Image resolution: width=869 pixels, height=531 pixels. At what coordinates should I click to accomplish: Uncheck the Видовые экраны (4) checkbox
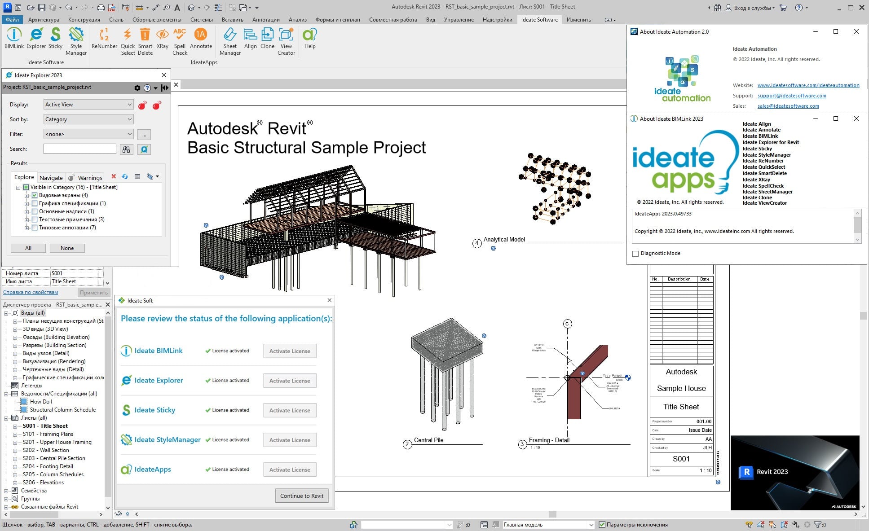pyautogui.click(x=35, y=195)
